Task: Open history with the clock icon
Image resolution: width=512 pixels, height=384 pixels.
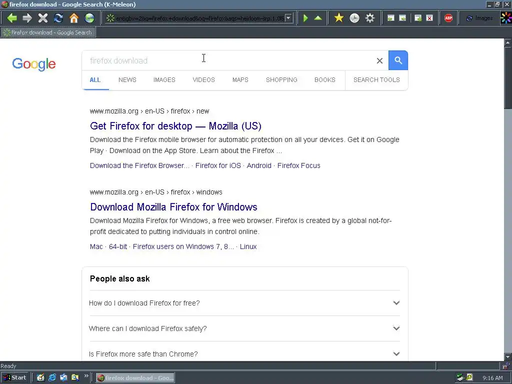Action: [354, 18]
